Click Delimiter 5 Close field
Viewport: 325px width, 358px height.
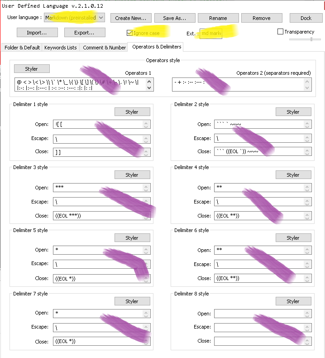[102, 279]
